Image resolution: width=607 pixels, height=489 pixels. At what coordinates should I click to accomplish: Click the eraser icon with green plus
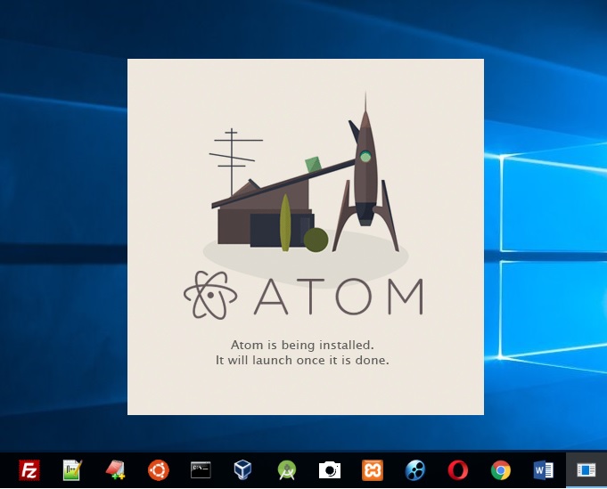point(115,469)
